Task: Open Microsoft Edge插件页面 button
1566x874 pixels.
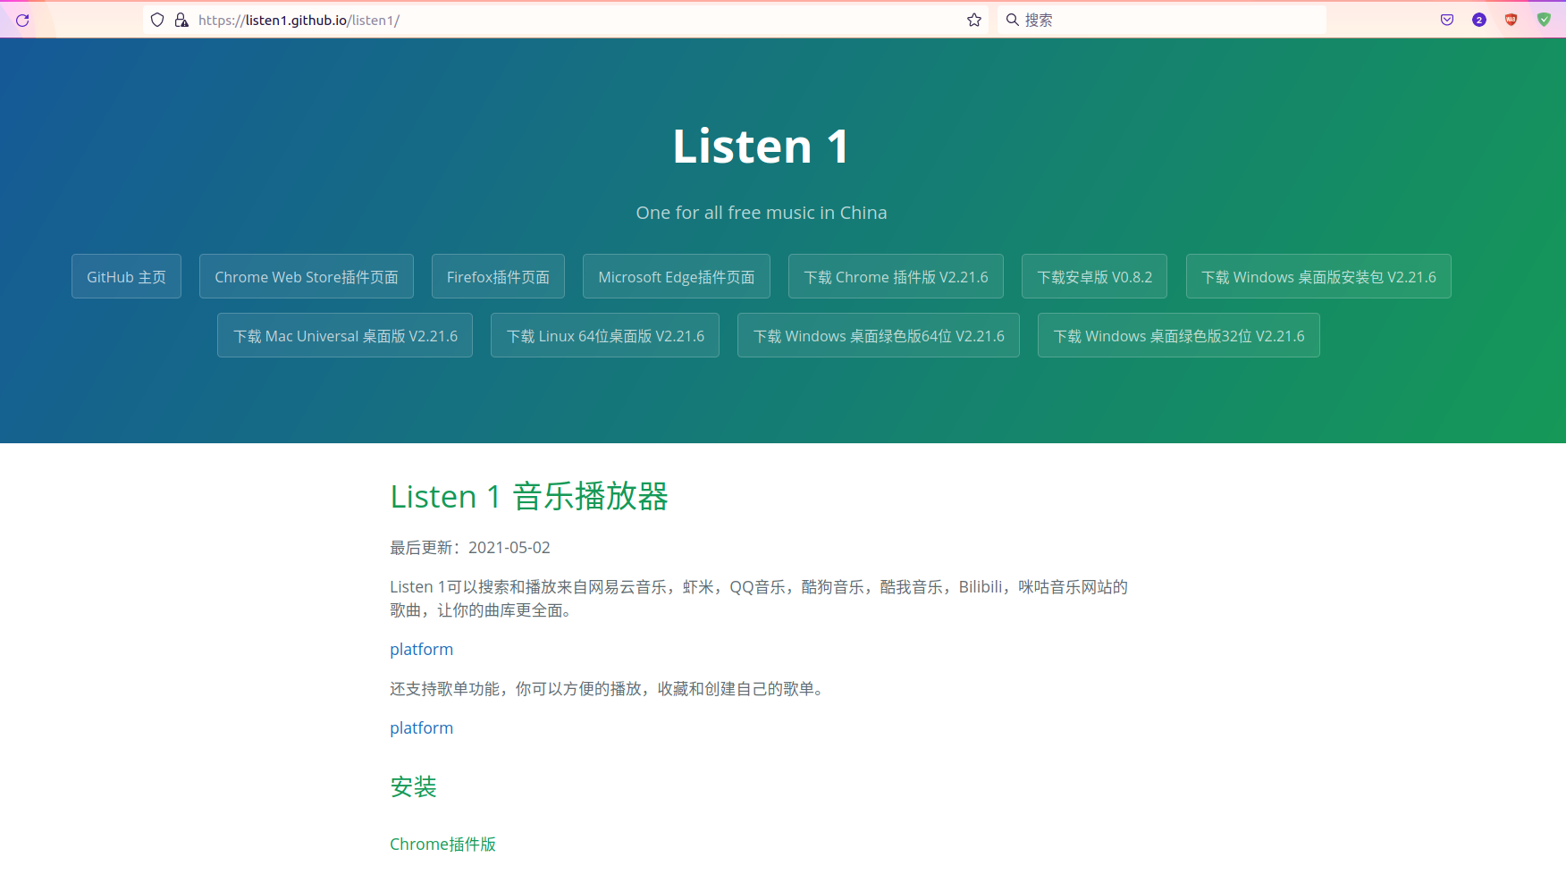Action: (677, 277)
